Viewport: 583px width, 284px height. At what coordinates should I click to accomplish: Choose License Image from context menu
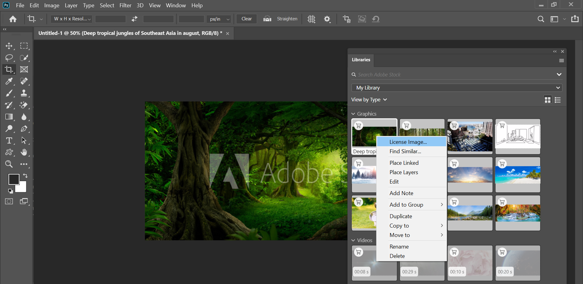tap(411, 142)
